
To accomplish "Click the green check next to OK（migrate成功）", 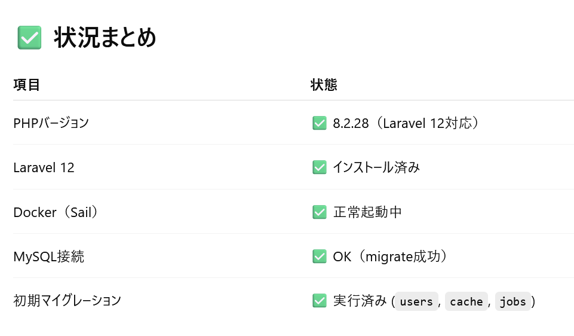I will [319, 256].
